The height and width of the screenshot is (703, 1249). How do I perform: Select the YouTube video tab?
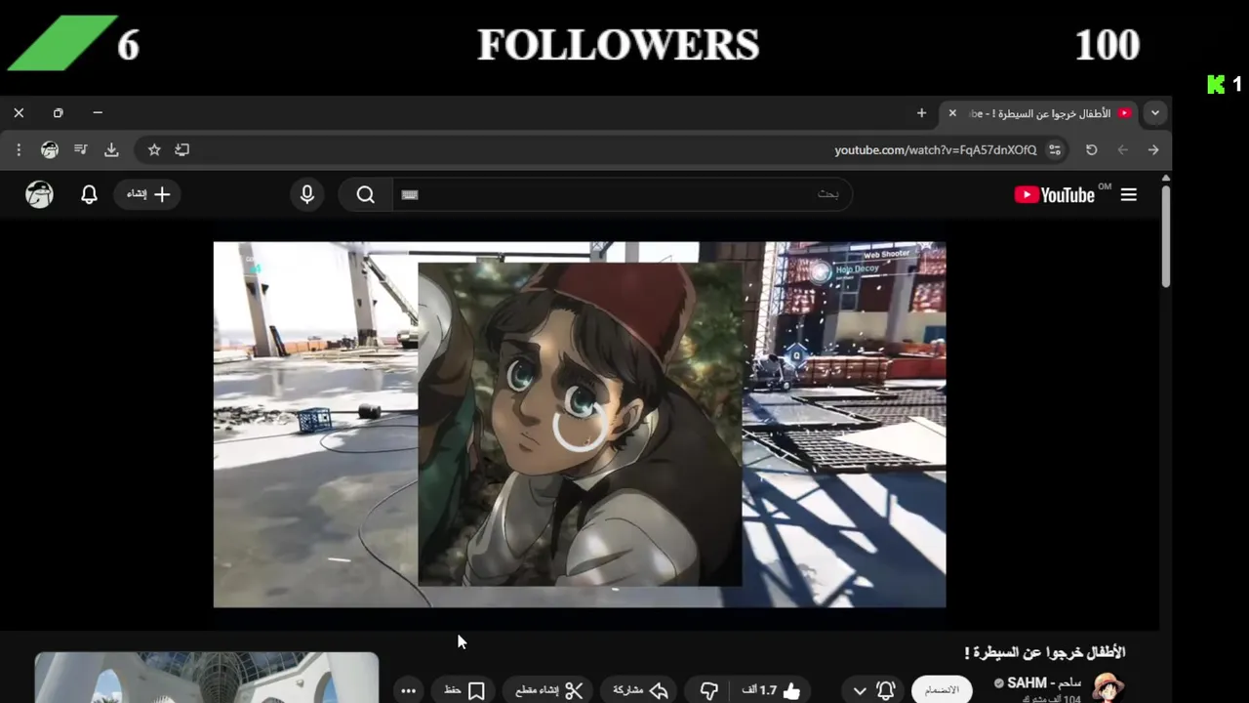tap(1040, 113)
